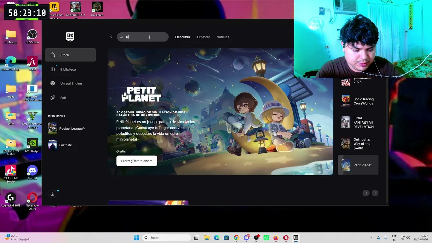Click the Epic store search field
Viewport: 432px width, 243px height.
pos(143,37)
